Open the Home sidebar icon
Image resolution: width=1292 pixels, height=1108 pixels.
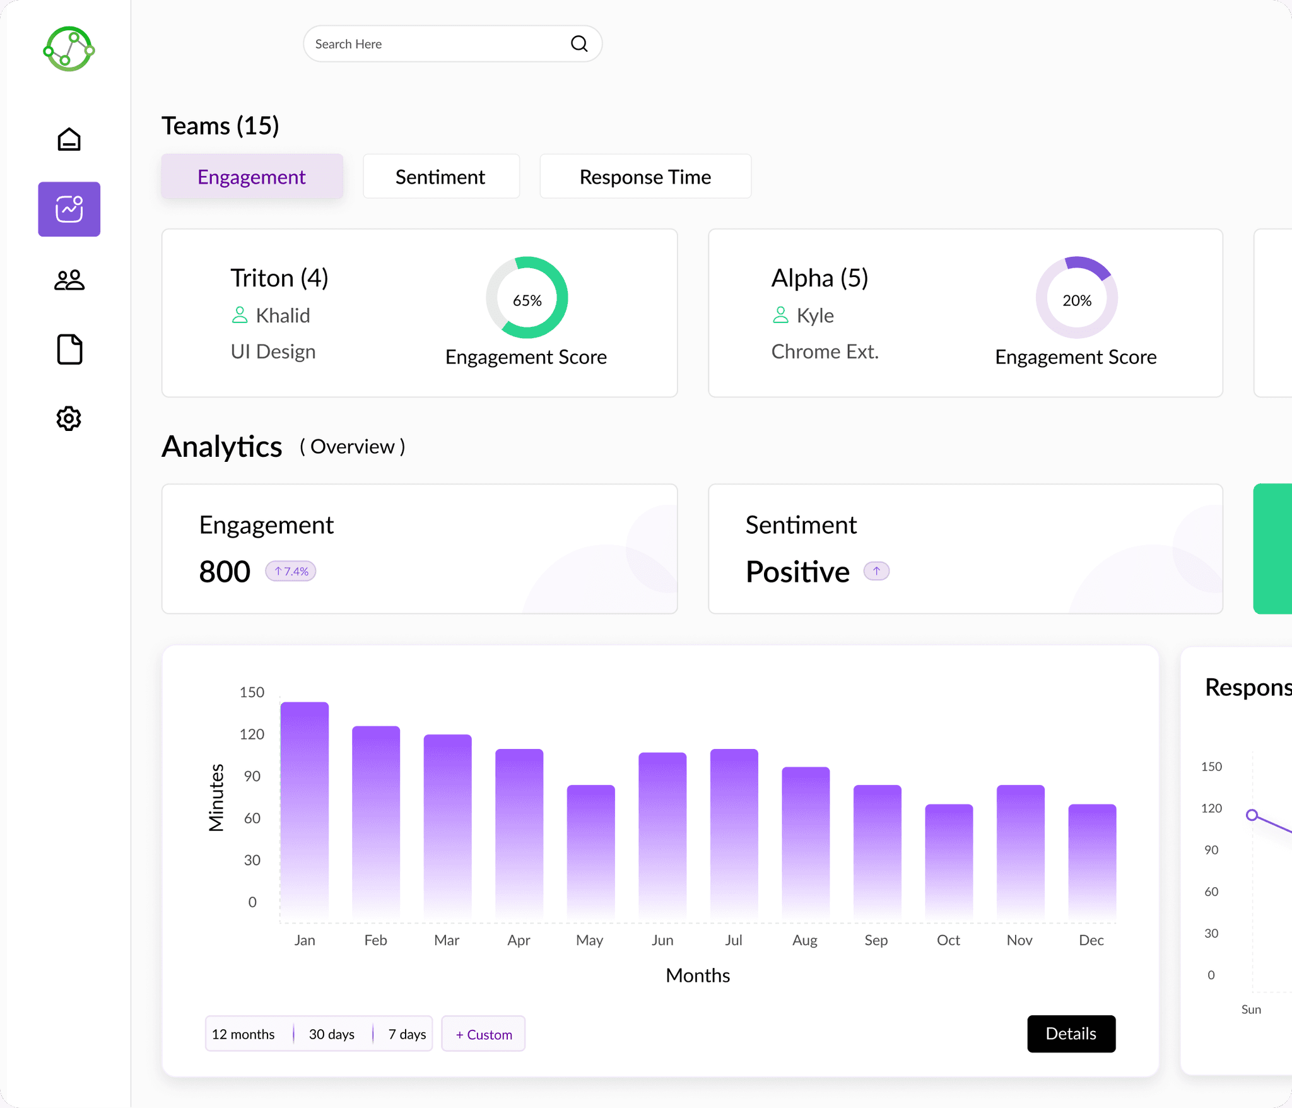(69, 139)
